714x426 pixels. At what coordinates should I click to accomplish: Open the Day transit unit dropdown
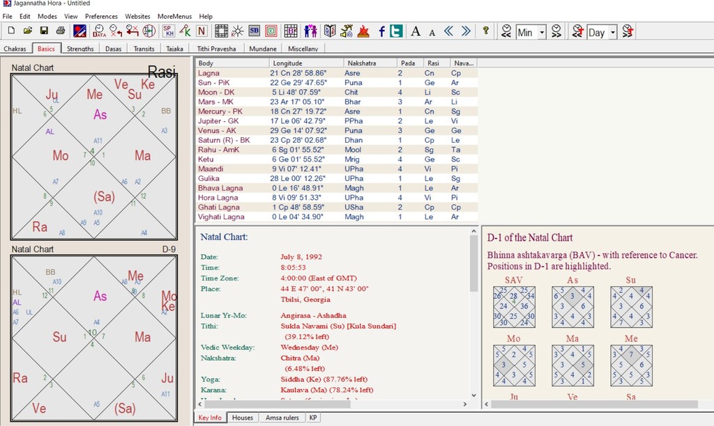[x=613, y=32]
